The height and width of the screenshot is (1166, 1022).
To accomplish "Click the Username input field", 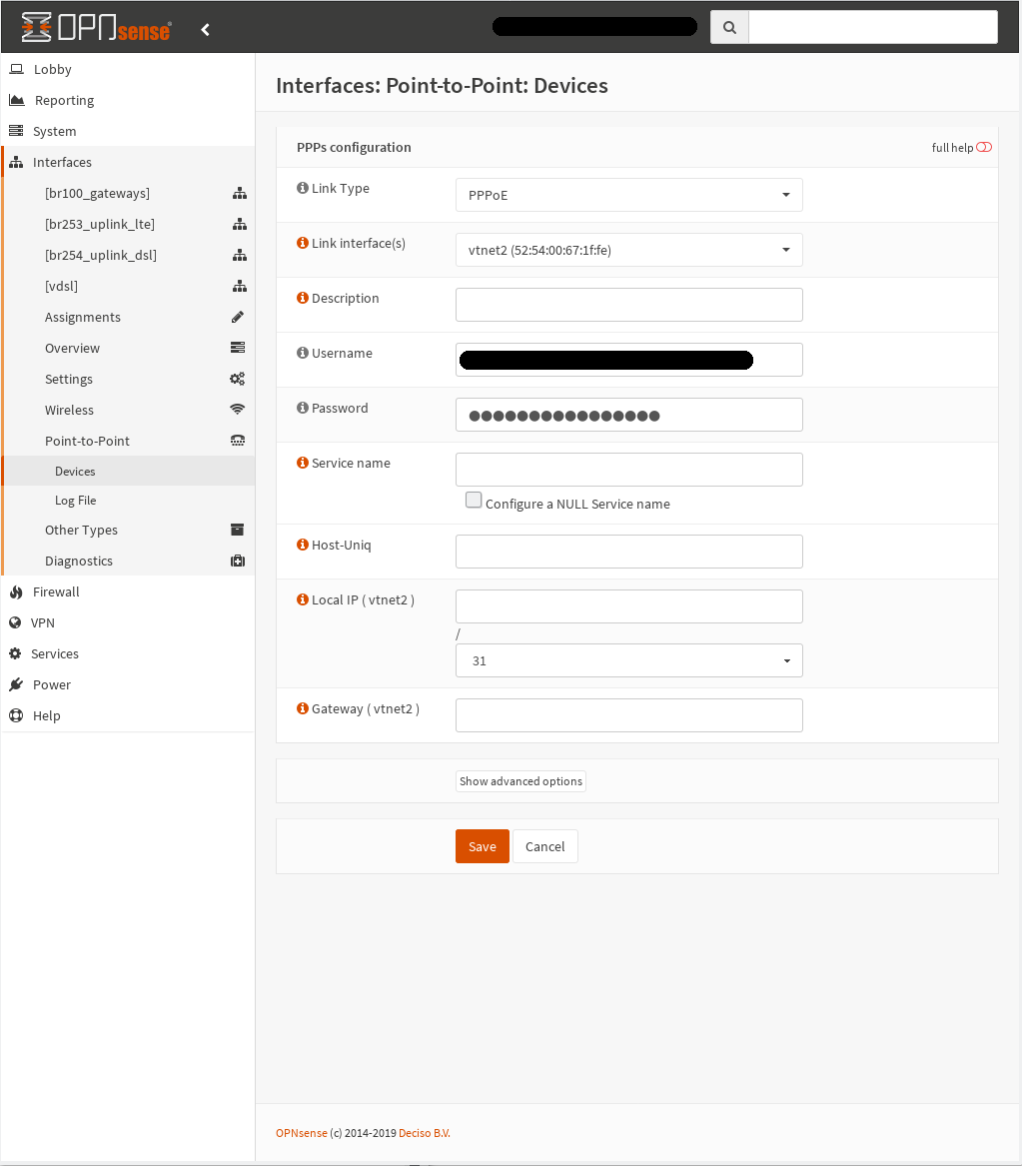I will click(x=628, y=360).
